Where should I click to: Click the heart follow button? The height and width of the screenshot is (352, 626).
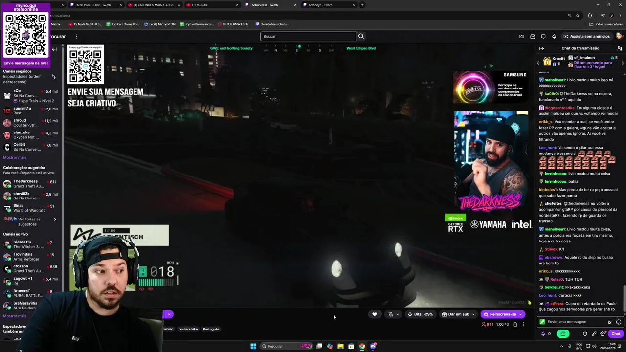[x=375, y=314]
